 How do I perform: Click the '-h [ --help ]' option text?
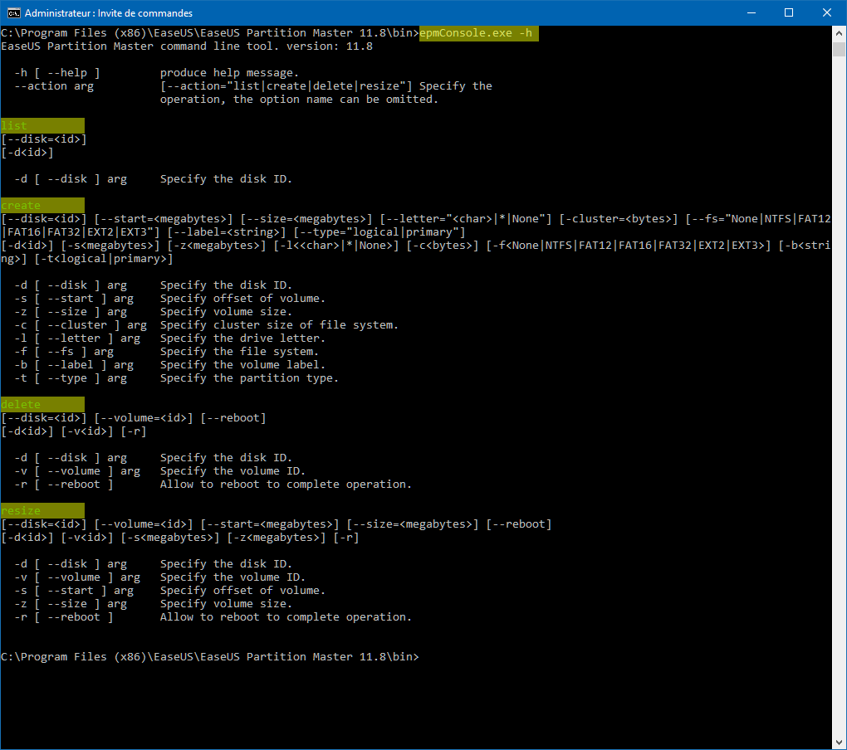click(57, 73)
